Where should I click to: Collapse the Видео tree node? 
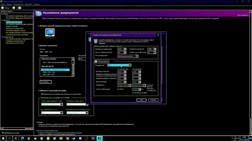point(2,14)
